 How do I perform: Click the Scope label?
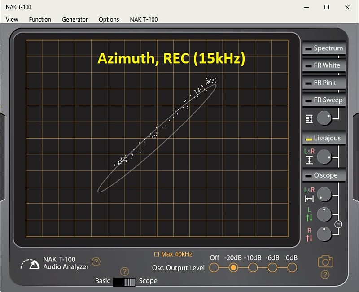(148, 281)
